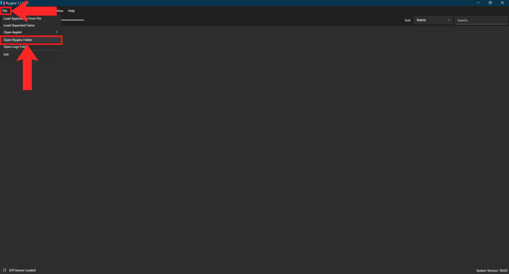Screen dimensions: 509x274
Task: Select Load Application From File
Action: pos(31,18)
